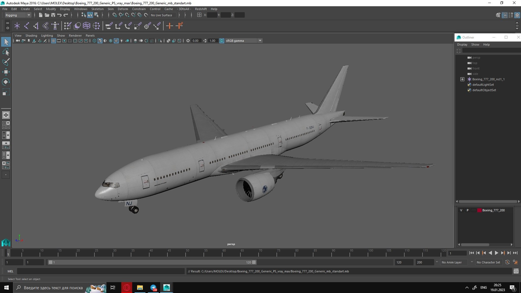Activate the Create Joint tool
The height and width of the screenshot is (293, 521).
pos(27,26)
